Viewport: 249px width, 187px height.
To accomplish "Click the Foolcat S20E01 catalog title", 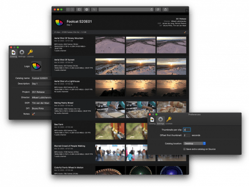I will pos(79,21).
